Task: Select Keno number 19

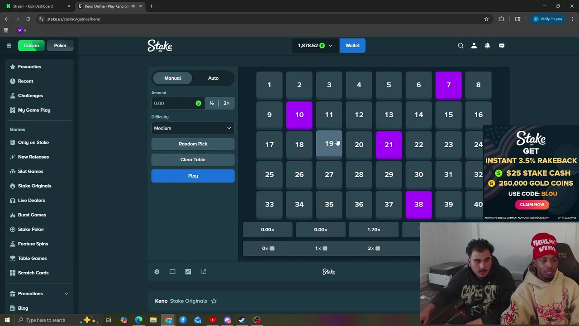Action: coord(329,144)
